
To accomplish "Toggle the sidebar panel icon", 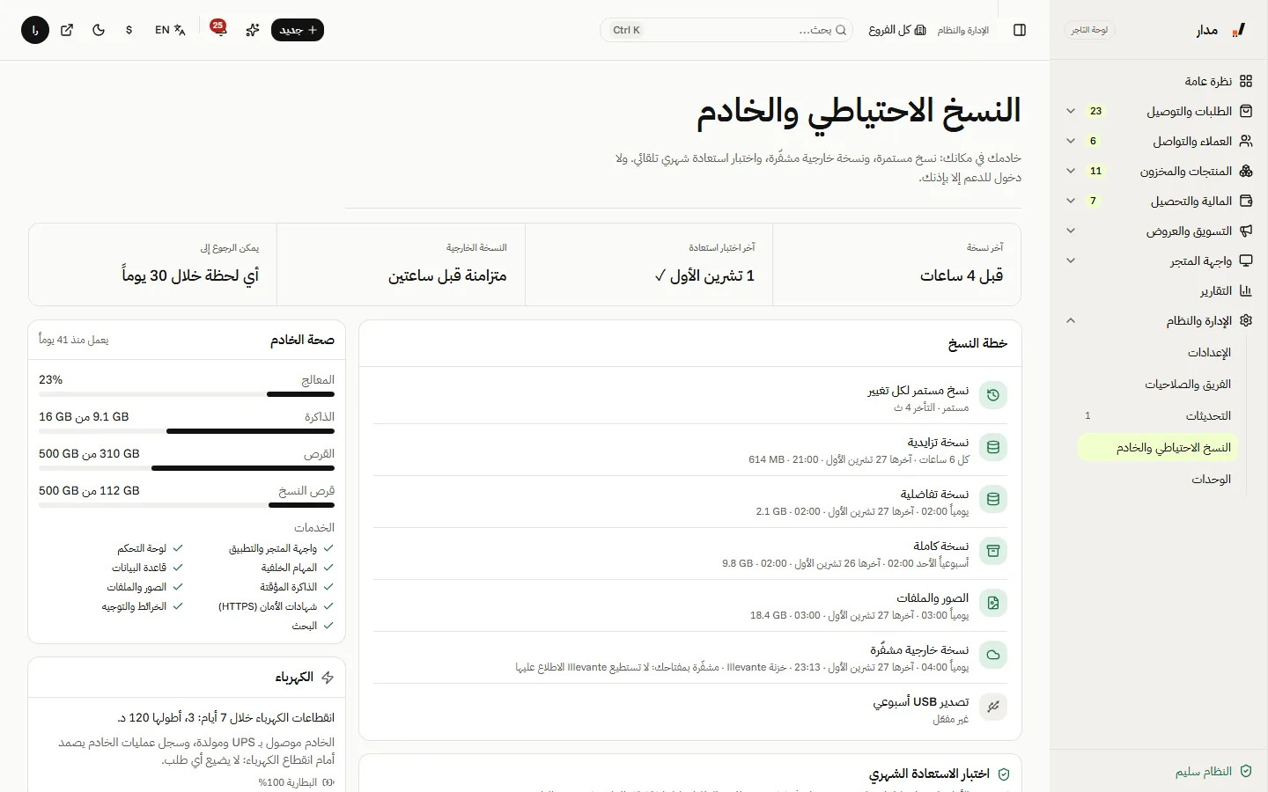I will [1020, 30].
